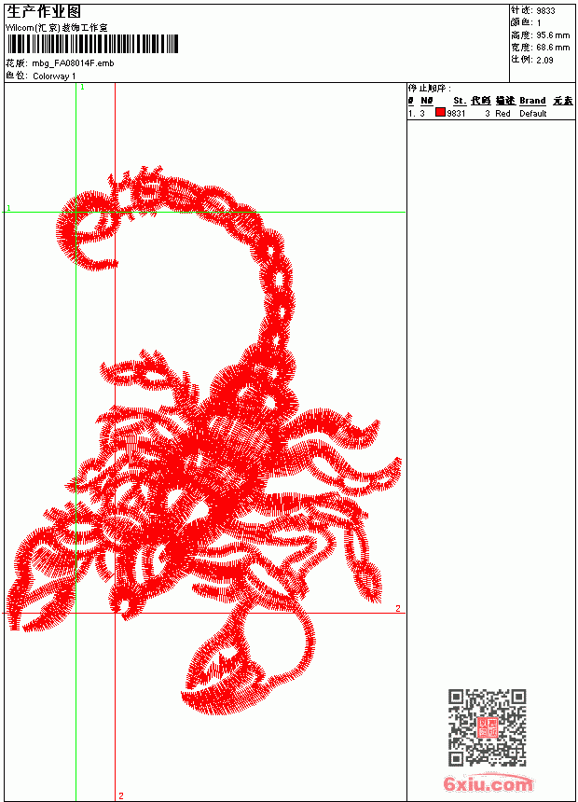
Task: Click the barcode under the studio name
Action: 92,44
